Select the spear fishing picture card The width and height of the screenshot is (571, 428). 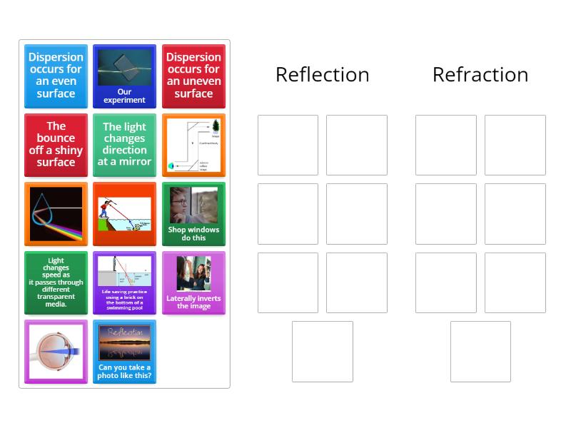(x=124, y=214)
